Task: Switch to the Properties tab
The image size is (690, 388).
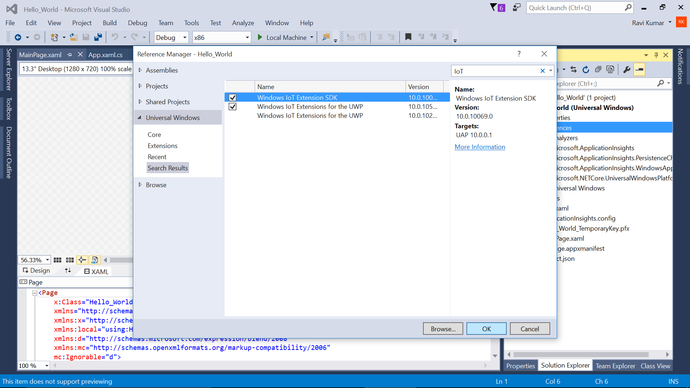Action: point(520,366)
